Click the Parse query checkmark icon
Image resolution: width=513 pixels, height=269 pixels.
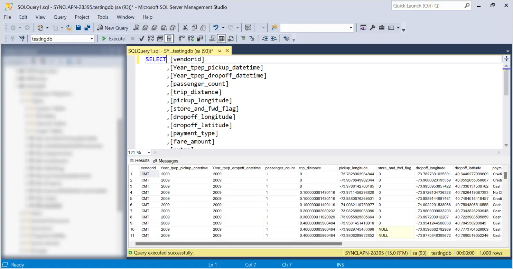(x=142, y=39)
